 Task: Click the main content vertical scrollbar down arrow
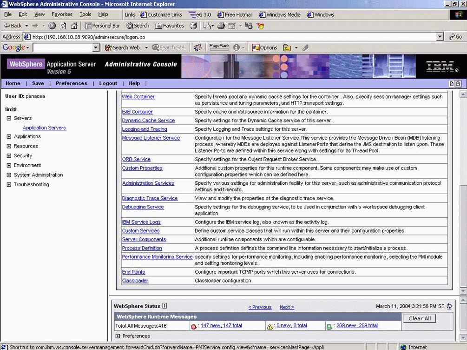463,290
